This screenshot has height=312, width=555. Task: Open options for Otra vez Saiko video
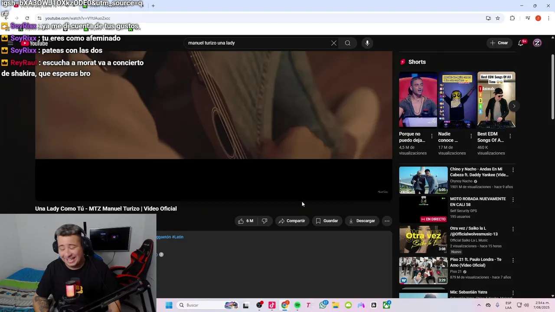pyautogui.click(x=513, y=229)
